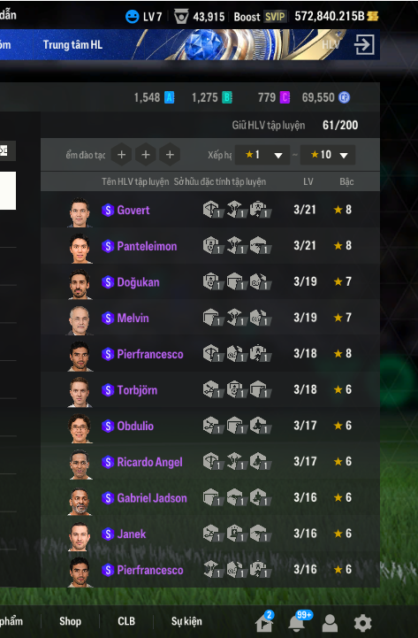Click the SVIP boost badge
The width and height of the screenshot is (418, 638).
pos(275,17)
